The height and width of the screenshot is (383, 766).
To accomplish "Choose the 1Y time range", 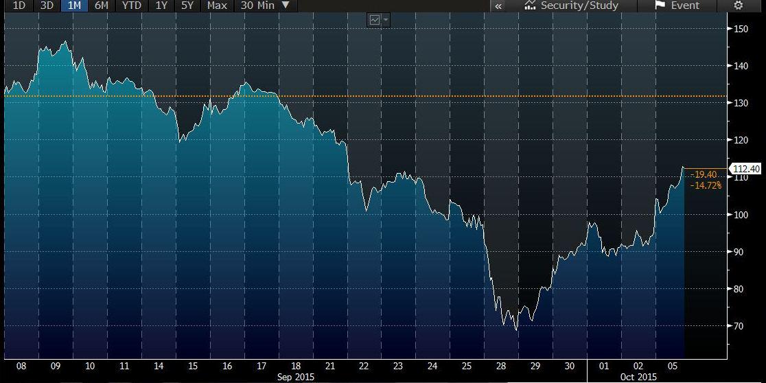I will [161, 5].
